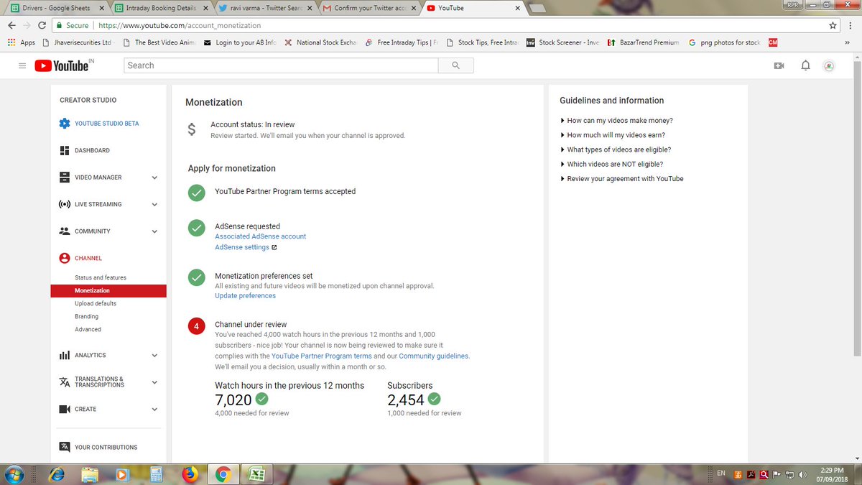Screen dimensions: 862x485
Task: Click the Video Manager icon
Action: (65, 177)
